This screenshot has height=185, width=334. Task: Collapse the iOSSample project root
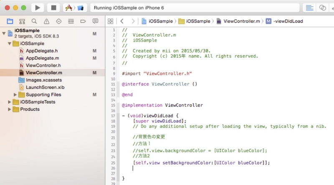click(4, 33)
